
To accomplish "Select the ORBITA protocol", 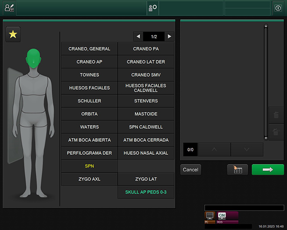I will point(89,114).
